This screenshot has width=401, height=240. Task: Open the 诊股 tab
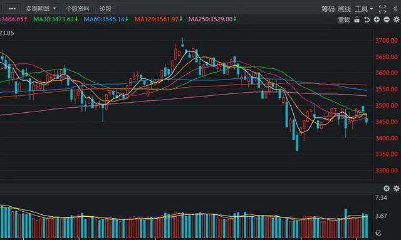[105, 9]
